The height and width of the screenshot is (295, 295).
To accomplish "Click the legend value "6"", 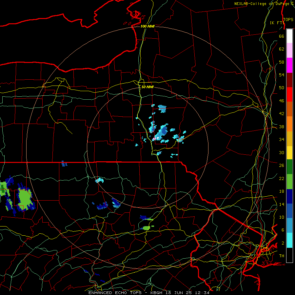I will [283, 230].
